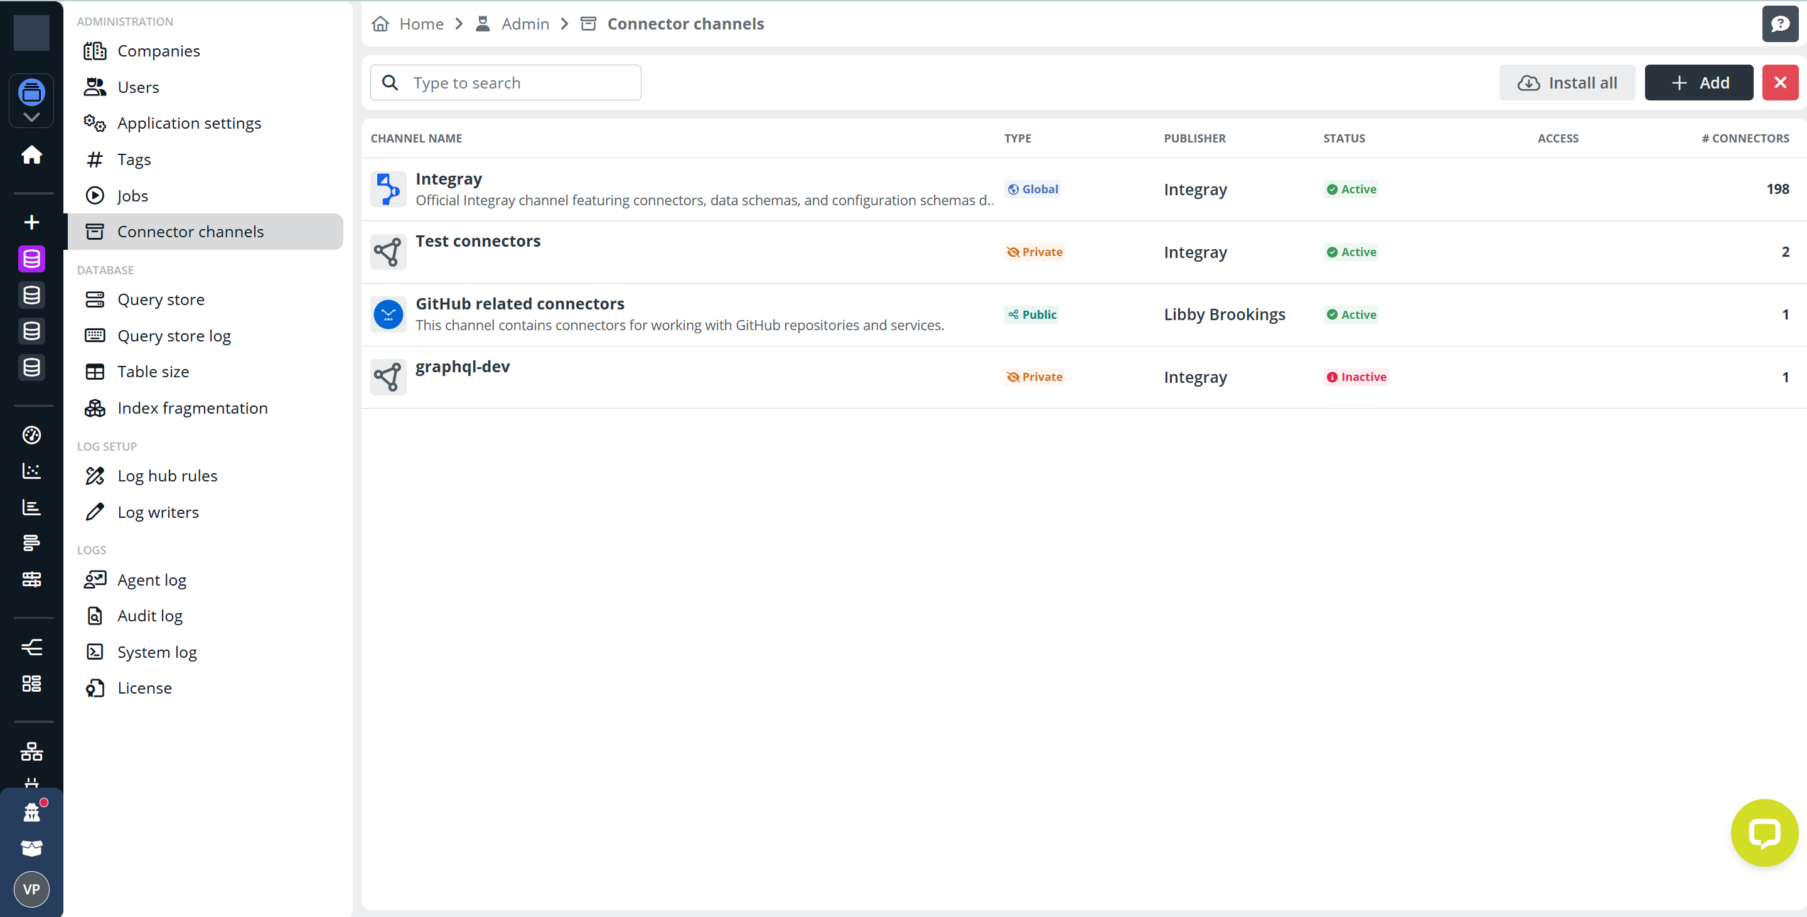
Task: Click the bar chart icon in the sidebar
Action: pyautogui.click(x=31, y=507)
